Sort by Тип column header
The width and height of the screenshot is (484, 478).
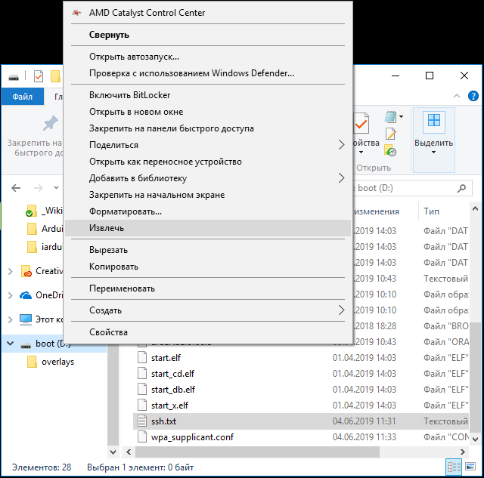tap(432, 211)
